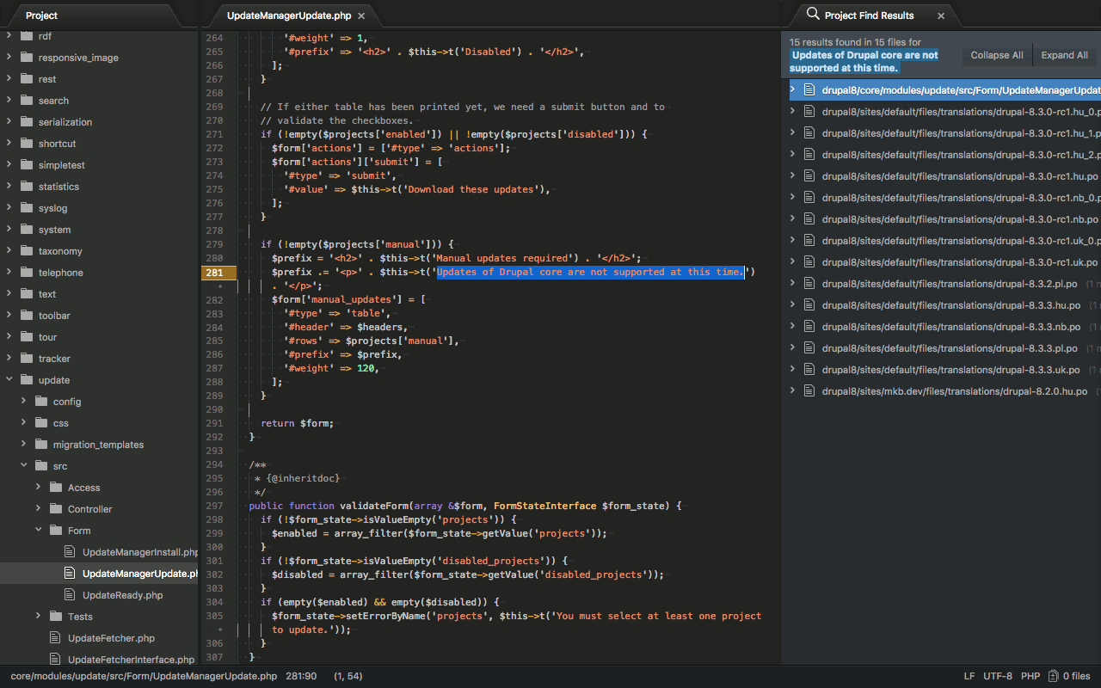Click the Expand All button
The height and width of the screenshot is (688, 1101).
[x=1065, y=55]
